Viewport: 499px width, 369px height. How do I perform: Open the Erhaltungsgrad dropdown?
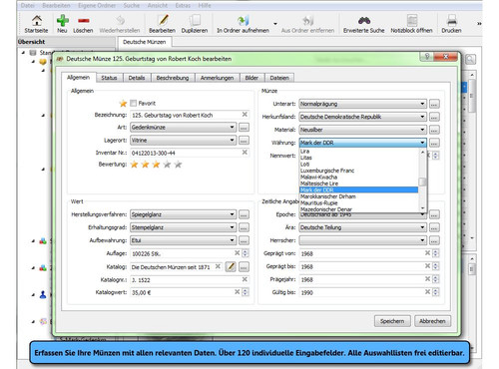184,227
